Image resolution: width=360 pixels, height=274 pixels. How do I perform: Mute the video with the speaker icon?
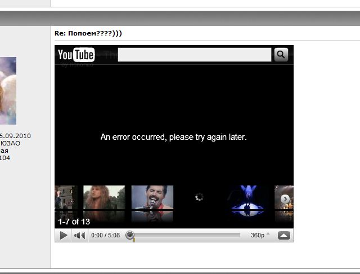[79, 235]
